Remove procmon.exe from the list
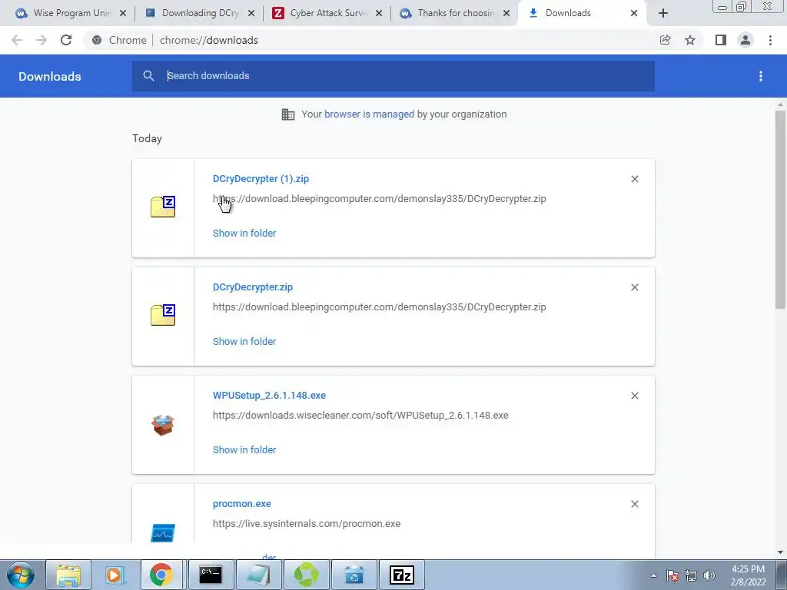Viewport: 787px width, 590px height. click(x=635, y=504)
